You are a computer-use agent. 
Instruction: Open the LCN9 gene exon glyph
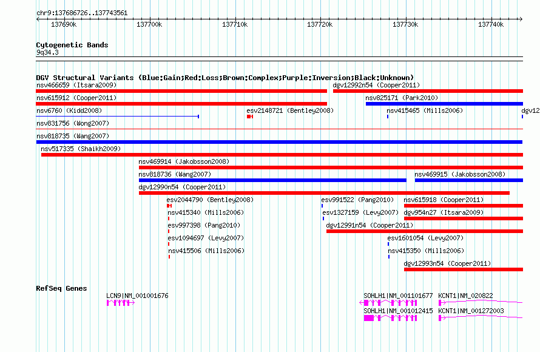point(121,303)
